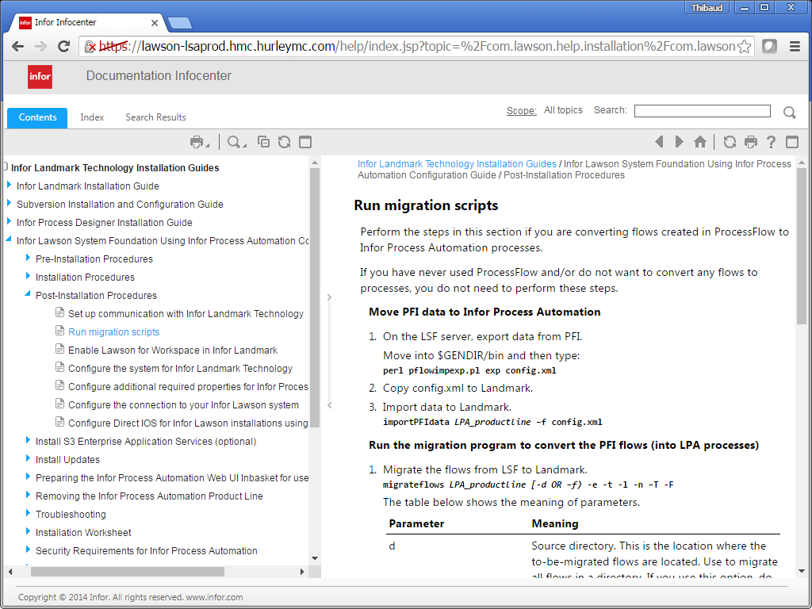Image resolution: width=812 pixels, height=609 pixels.
Task: Maximize the Contents navigation pane
Action: point(305,142)
